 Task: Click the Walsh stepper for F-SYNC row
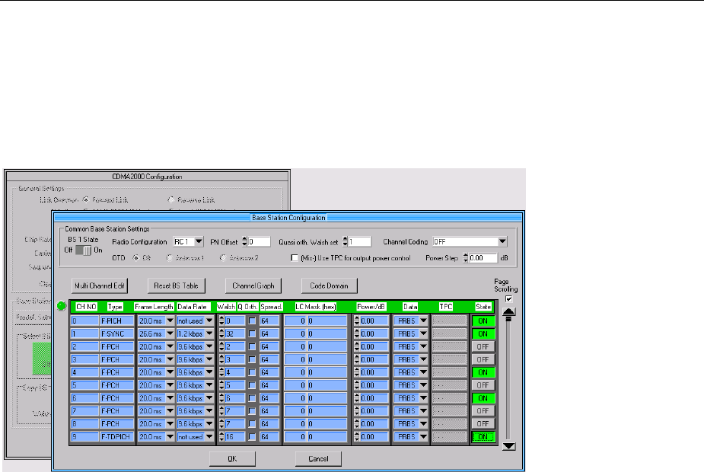[221, 333]
